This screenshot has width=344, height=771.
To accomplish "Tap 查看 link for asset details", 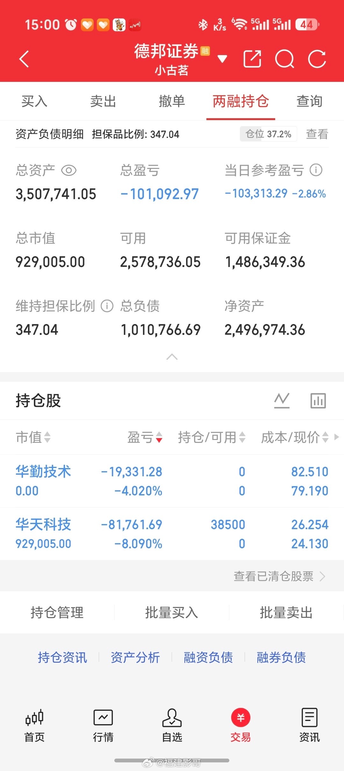I will pyautogui.click(x=317, y=134).
